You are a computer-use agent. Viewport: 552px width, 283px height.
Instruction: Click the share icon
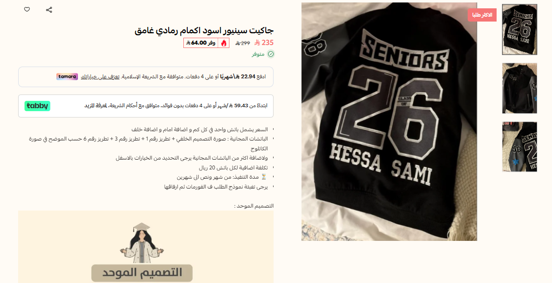49,10
